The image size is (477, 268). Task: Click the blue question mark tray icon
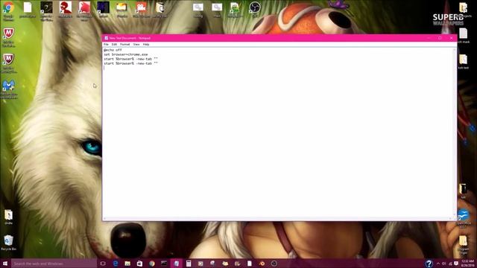pos(429,264)
